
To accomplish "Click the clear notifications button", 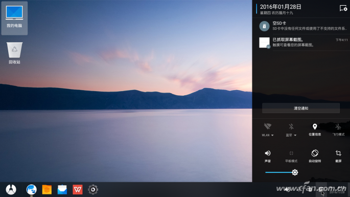I will (x=300, y=108).
